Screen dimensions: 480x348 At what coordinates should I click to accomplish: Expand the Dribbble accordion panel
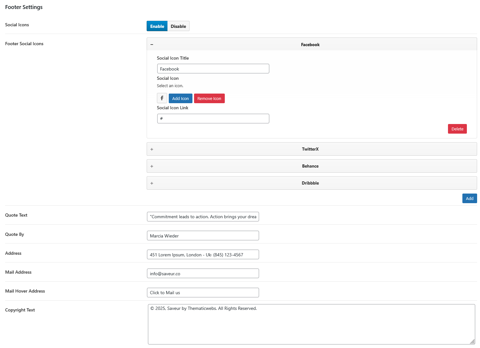tap(310, 183)
